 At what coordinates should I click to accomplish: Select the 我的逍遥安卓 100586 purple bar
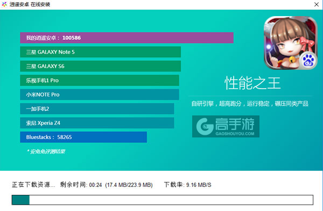tap(127, 38)
